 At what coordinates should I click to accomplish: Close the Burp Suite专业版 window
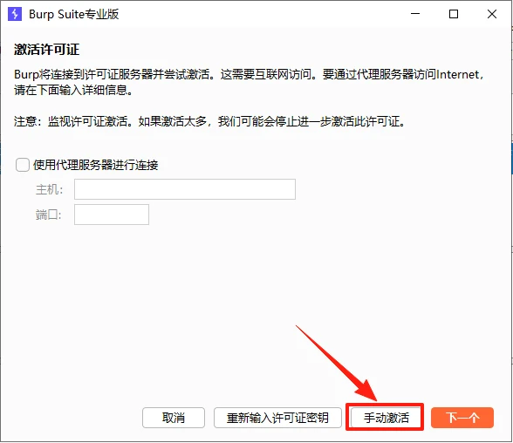pos(492,14)
